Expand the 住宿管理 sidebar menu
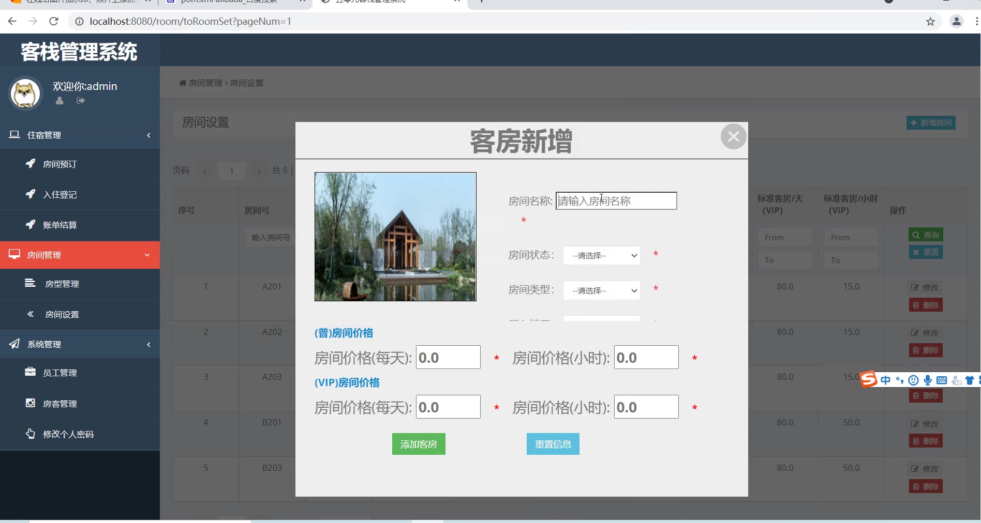Viewport: 981px width, 523px height. [80, 135]
